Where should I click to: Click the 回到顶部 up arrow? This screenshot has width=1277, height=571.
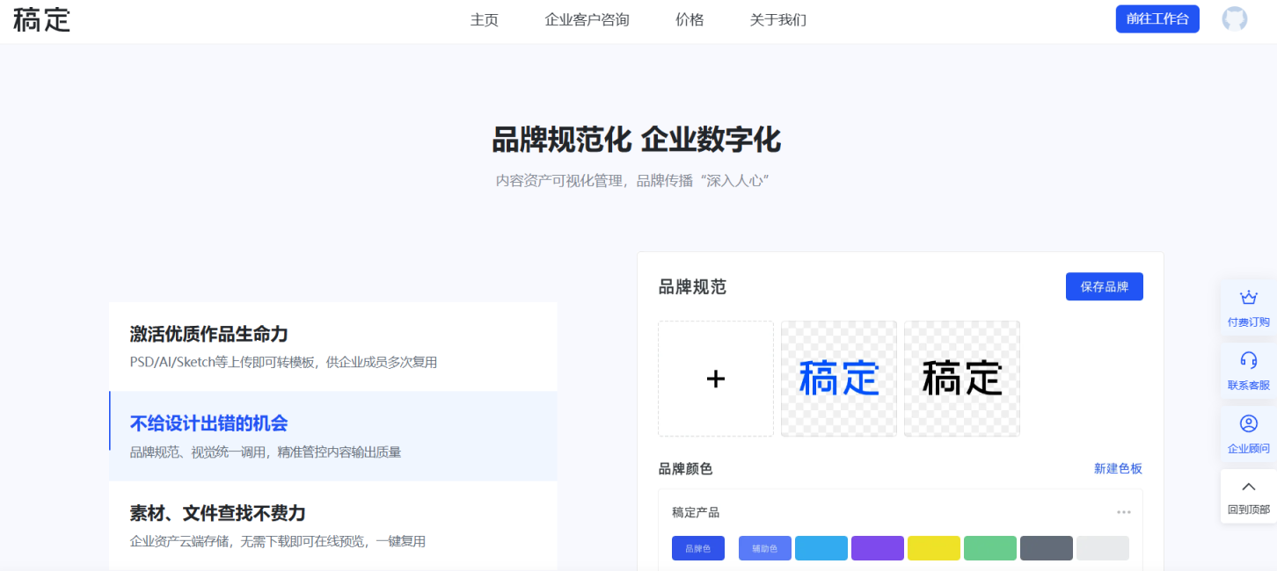(1248, 488)
